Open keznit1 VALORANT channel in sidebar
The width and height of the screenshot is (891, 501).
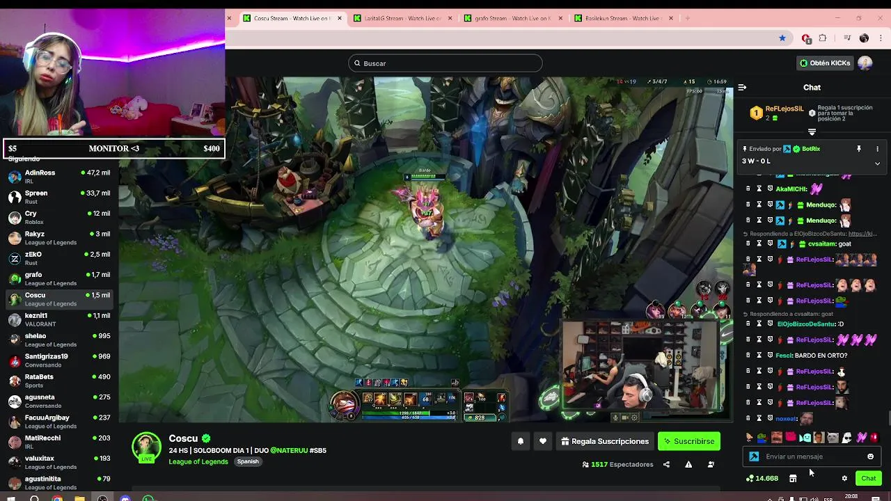pyautogui.click(x=59, y=319)
